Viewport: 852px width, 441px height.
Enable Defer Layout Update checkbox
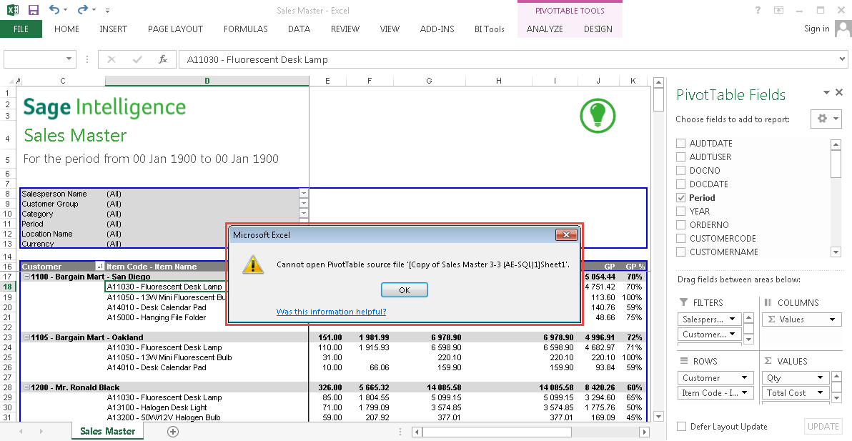click(x=681, y=426)
